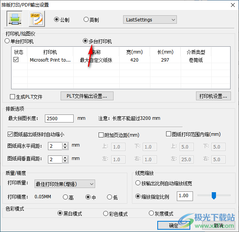Viewport: 239px width, 232px height.
Task: Click the 最大自定义纸张 paper name cell
Action: (x=96, y=60)
